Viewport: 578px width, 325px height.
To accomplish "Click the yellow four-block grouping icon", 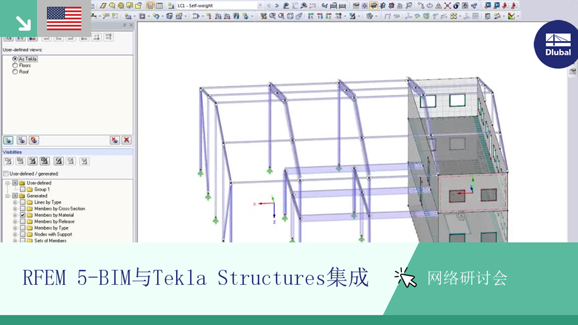I will pos(453,16).
